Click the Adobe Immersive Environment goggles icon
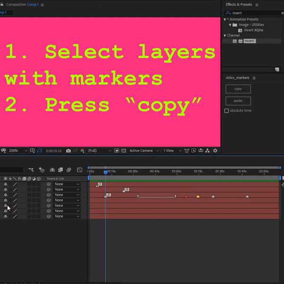Viewport: 284px width, 284px height. (3, 151)
